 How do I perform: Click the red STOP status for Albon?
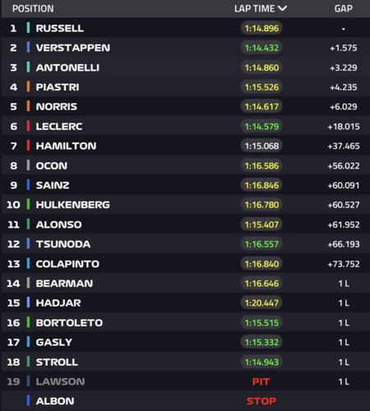[x=261, y=401]
